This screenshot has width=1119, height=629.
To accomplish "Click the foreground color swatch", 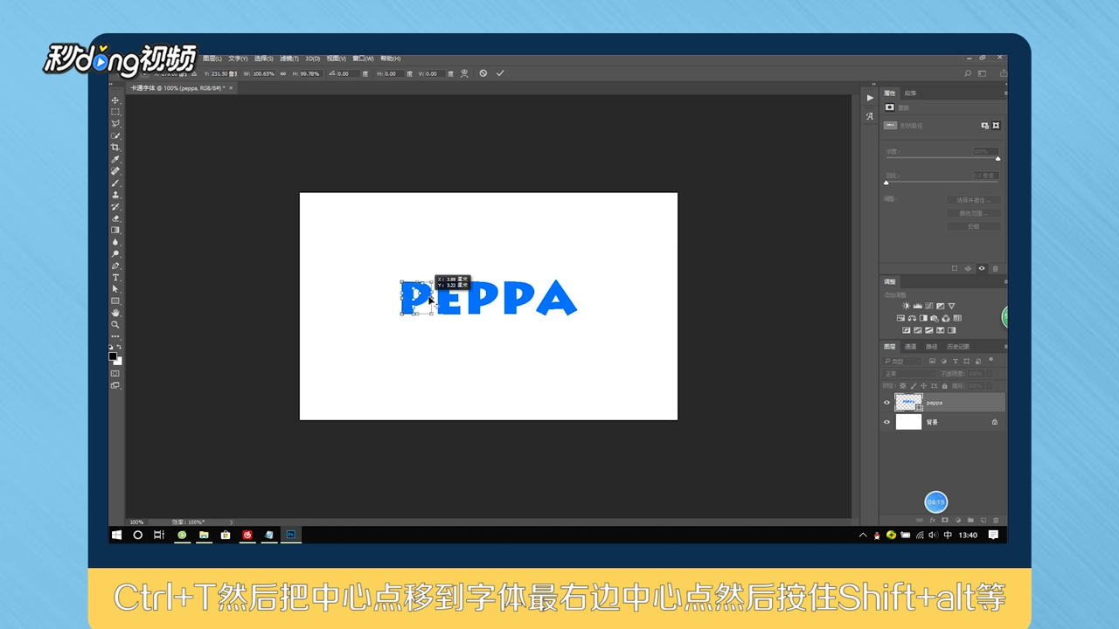I will click(x=113, y=356).
